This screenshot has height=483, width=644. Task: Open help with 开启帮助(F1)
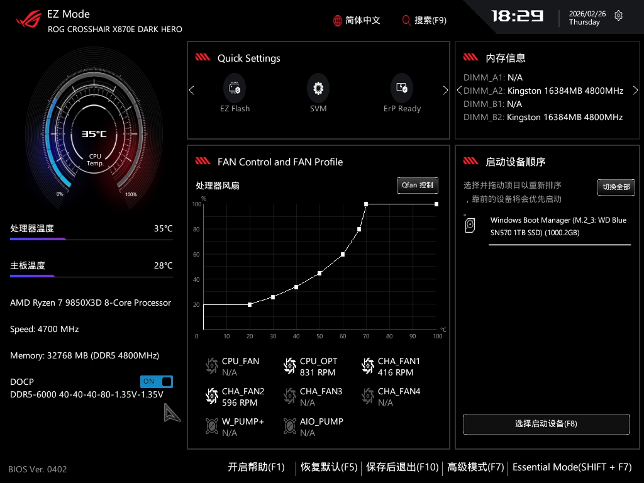pyautogui.click(x=257, y=467)
